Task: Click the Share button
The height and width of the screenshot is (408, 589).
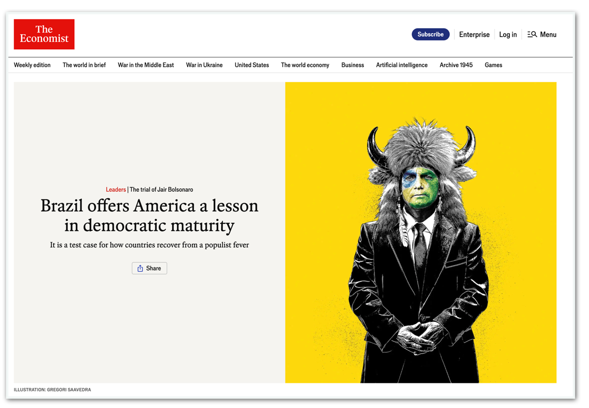Action: (149, 268)
